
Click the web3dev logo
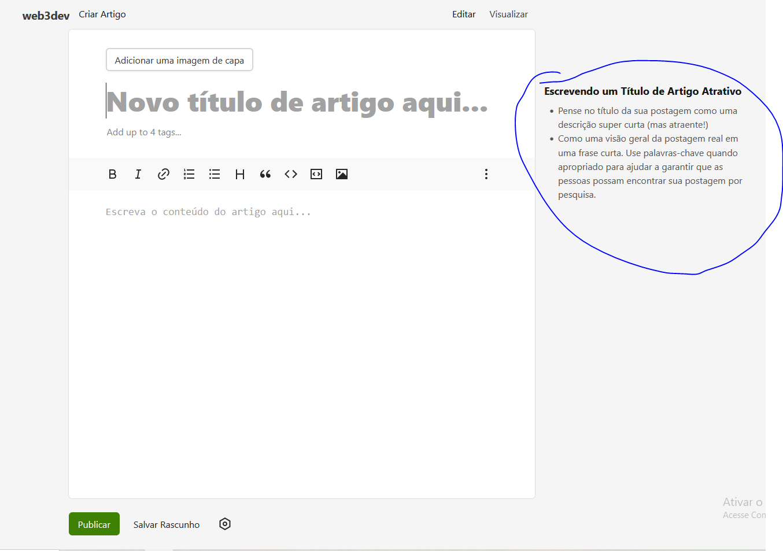pyautogui.click(x=45, y=16)
